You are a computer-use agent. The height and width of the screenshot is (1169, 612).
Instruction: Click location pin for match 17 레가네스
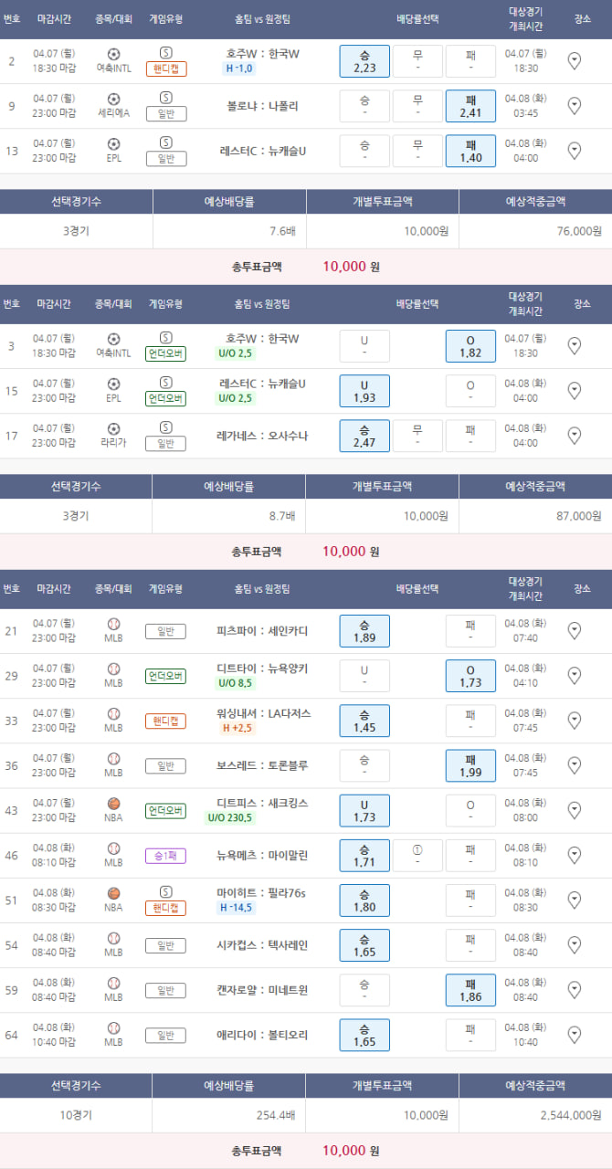click(x=575, y=436)
